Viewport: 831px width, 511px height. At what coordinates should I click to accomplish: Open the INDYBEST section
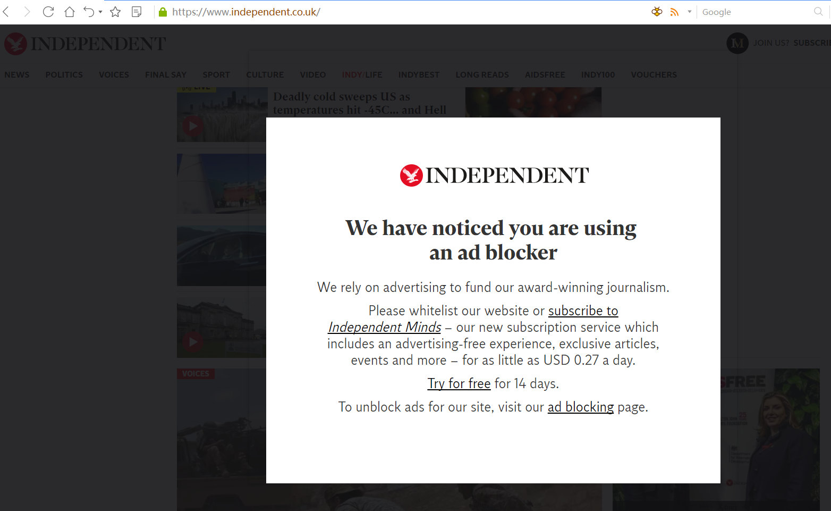click(419, 75)
